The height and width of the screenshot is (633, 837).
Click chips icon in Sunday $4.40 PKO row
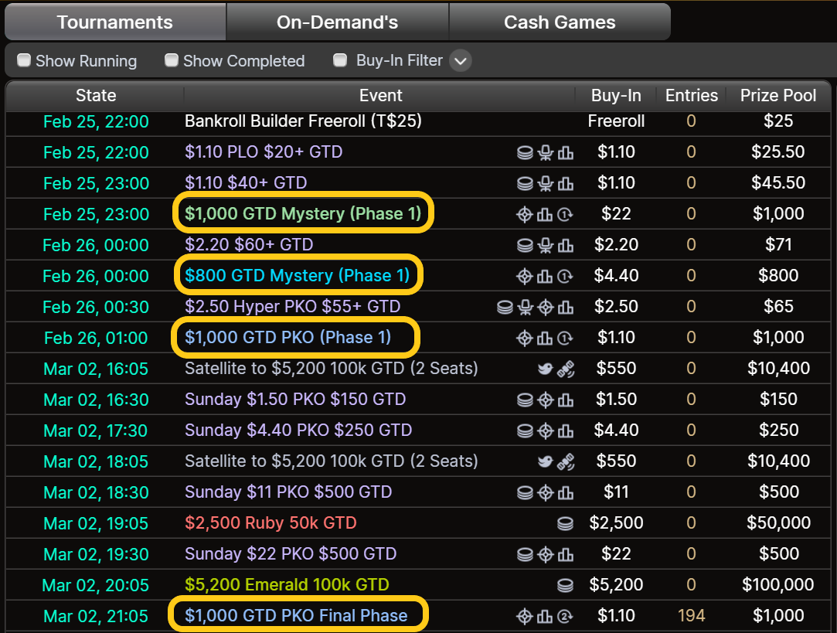(525, 431)
